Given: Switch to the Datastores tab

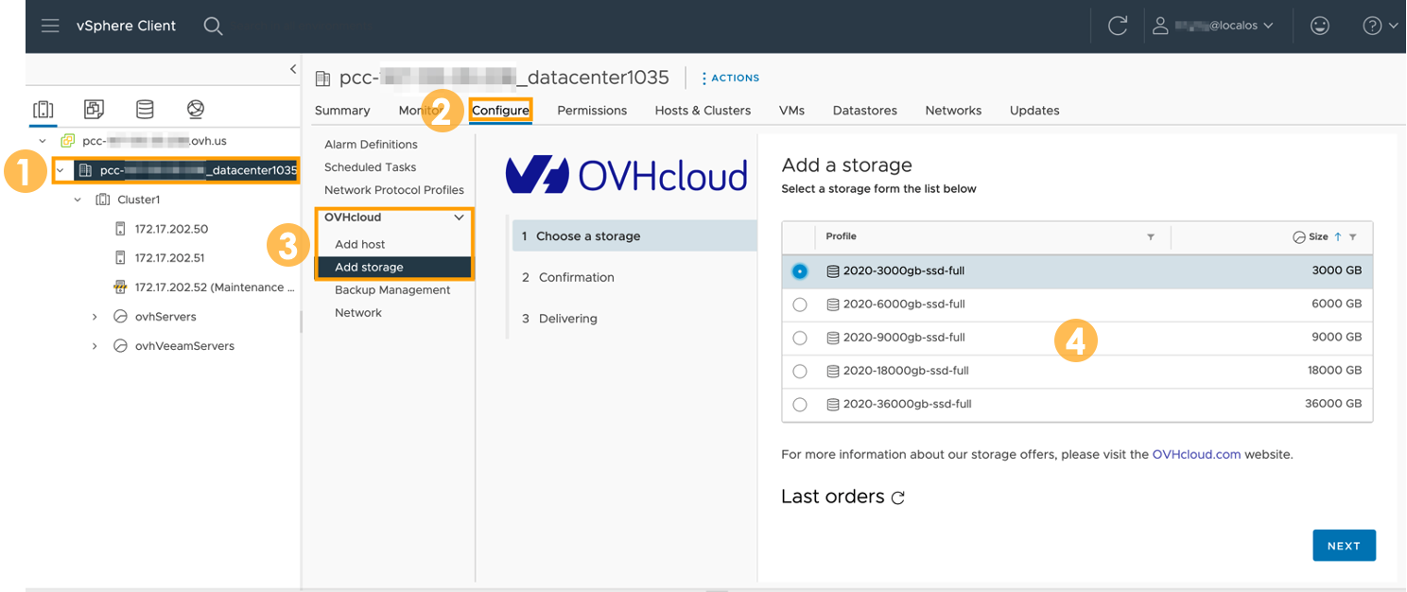Looking at the screenshot, I should coord(864,110).
